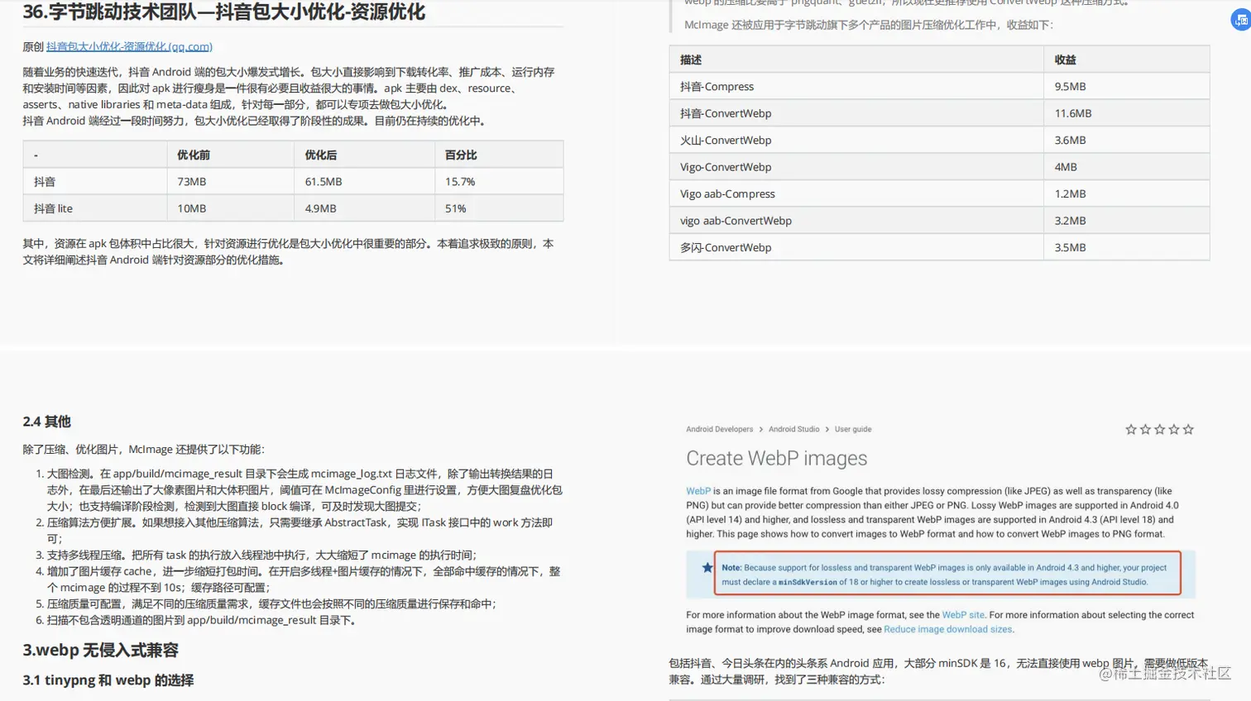This screenshot has height=701, width=1251.
Task: Click the 火山-ConvertWebp table cell
Action: 856,141
